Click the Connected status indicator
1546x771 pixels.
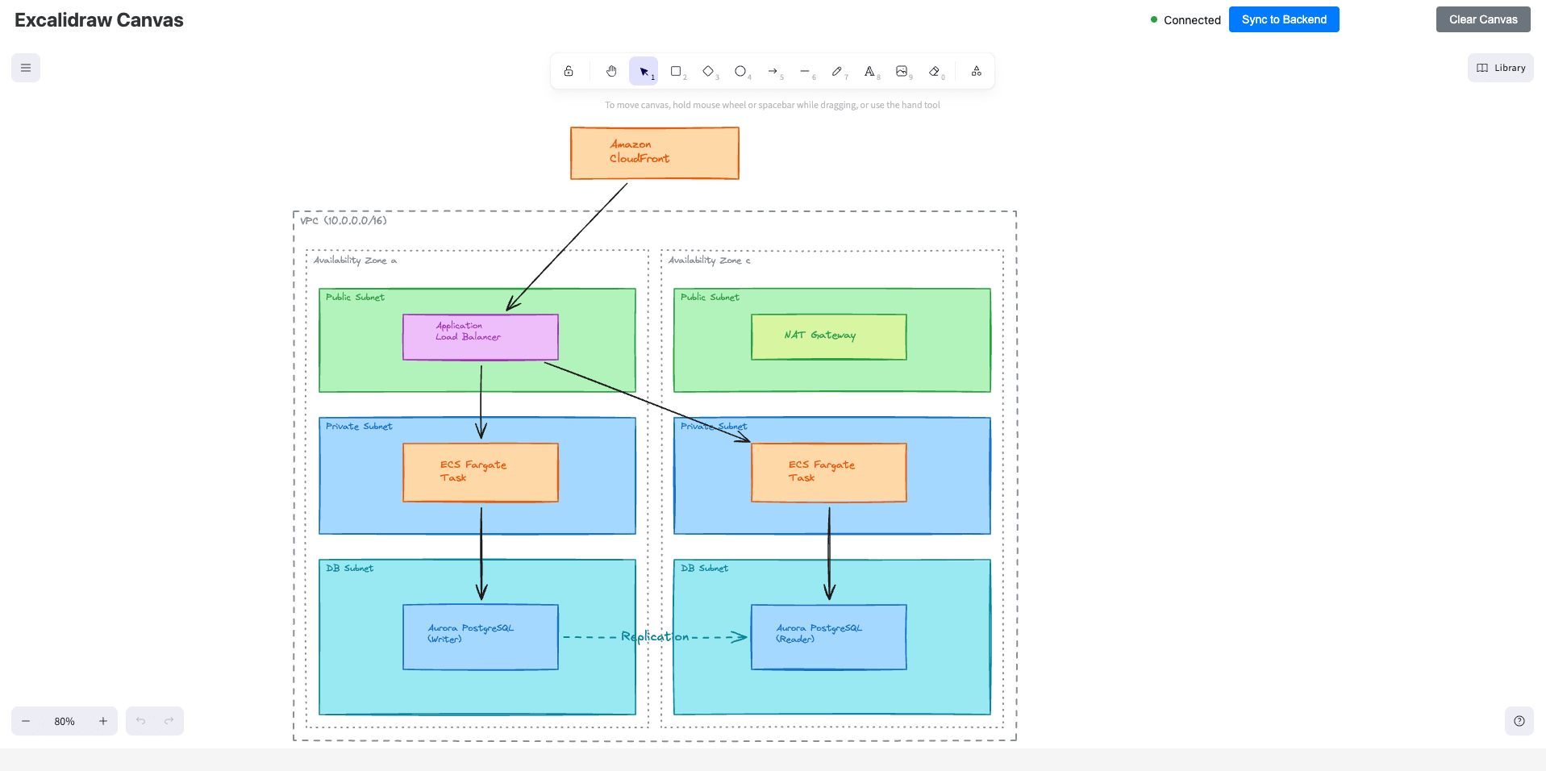point(1186,19)
